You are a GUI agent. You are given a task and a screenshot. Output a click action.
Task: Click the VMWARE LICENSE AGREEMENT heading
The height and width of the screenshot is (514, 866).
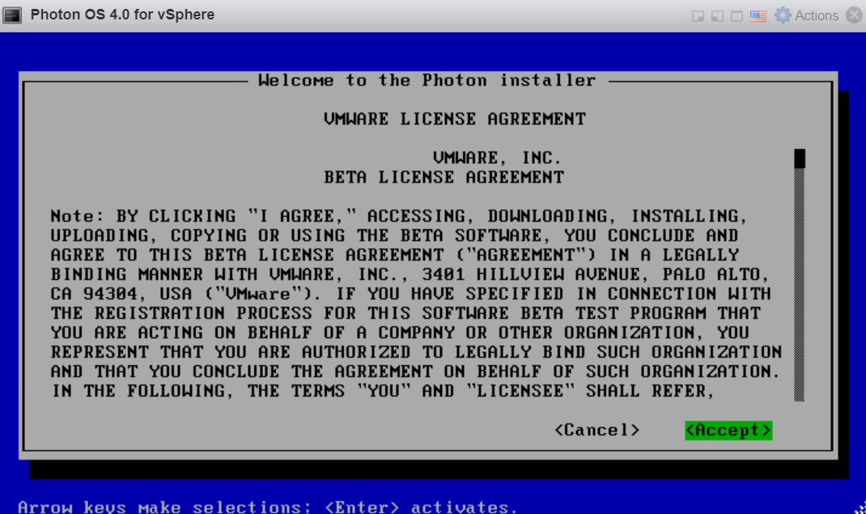coord(454,119)
